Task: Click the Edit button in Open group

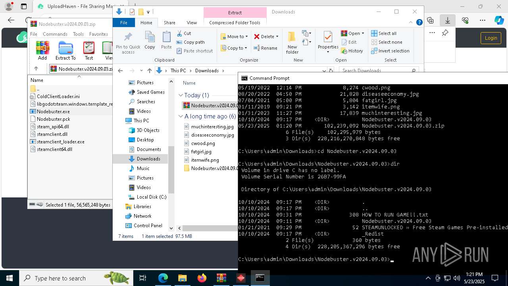Action: (x=349, y=42)
